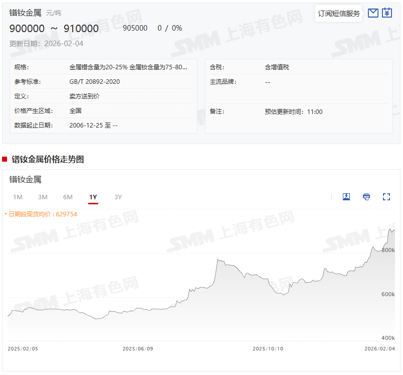Screen dimensions: 403x375
Task: Select the 3M time range tab
Action: (43, 197)
